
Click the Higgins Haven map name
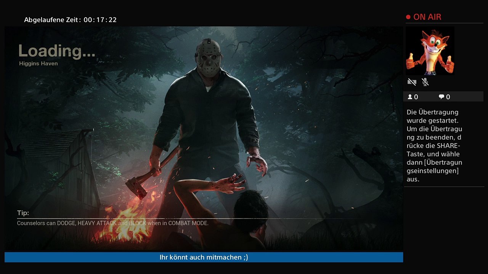[39, 64]
